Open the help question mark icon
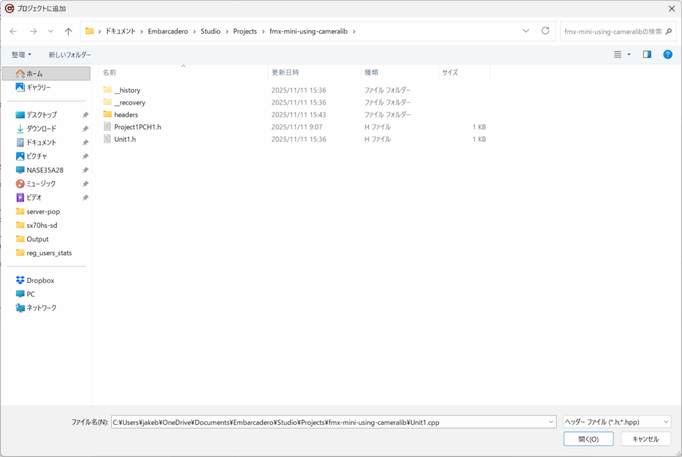The height and width of the screenshot is (457, 682). click(667, 55)
